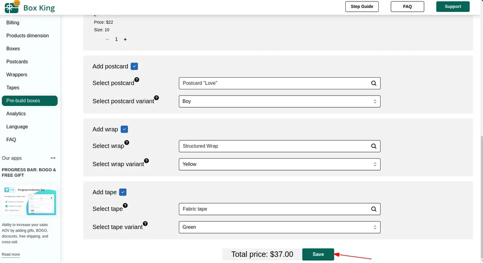Click the PROGRESS BAR: BOGO & FREE GIFT title

click(29, 172)
